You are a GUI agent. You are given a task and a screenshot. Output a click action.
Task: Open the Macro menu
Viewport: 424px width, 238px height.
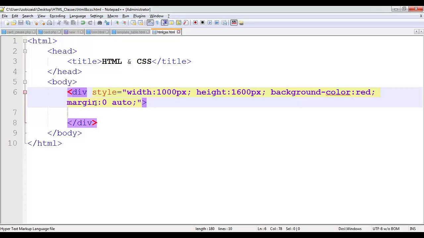point(113,16)
